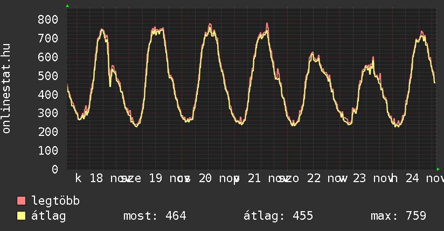Select the átlag legend label text
444x231 pixels.
pyautogui.click(x=48, y=216)
